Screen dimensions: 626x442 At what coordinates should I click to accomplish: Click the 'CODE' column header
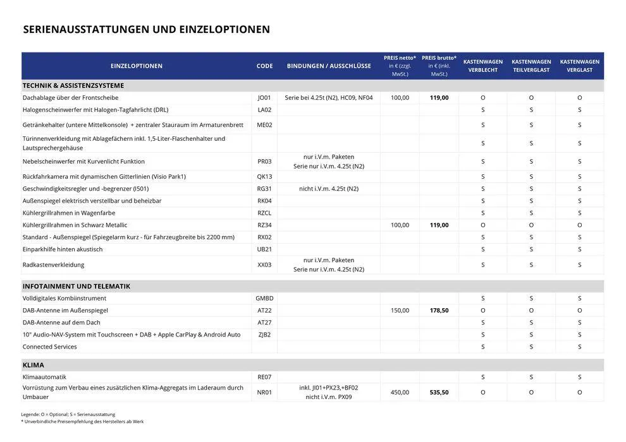click(264, 66)
